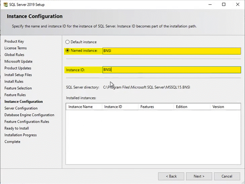Image resolution: width=245 pixels, height=184 pixels.
Task: Click the Complete step
Action: [x=12, y=142]
